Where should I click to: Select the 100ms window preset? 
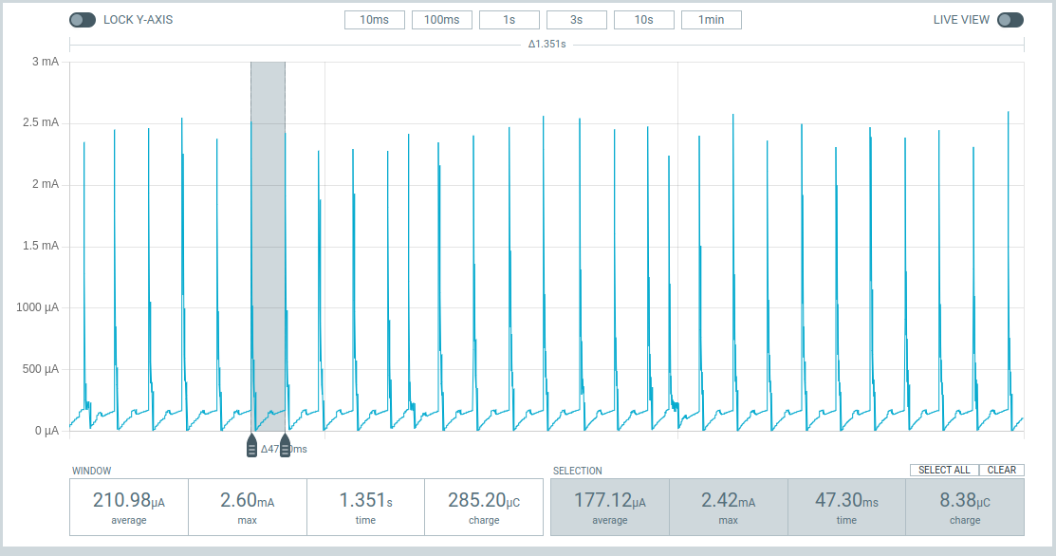(441, 20)
